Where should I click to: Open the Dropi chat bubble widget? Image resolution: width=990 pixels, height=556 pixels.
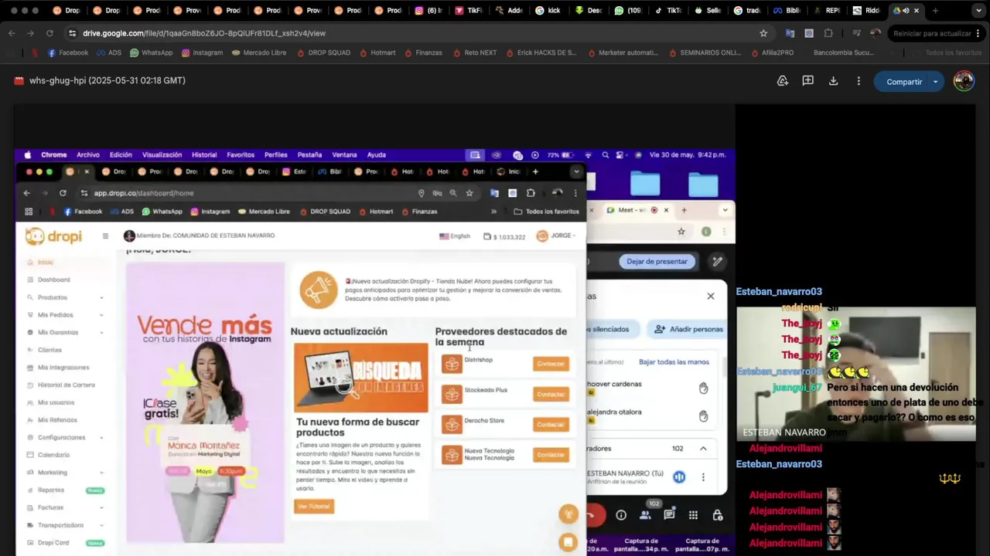568,542
